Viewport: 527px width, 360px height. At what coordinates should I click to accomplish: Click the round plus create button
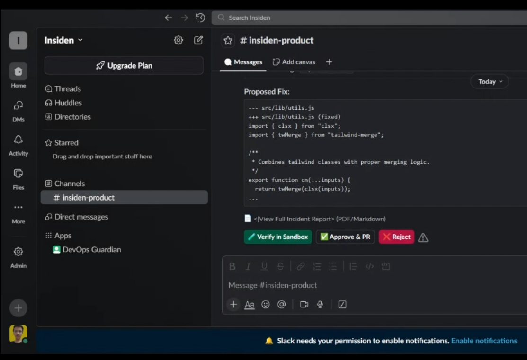click(x=18, y=308)
